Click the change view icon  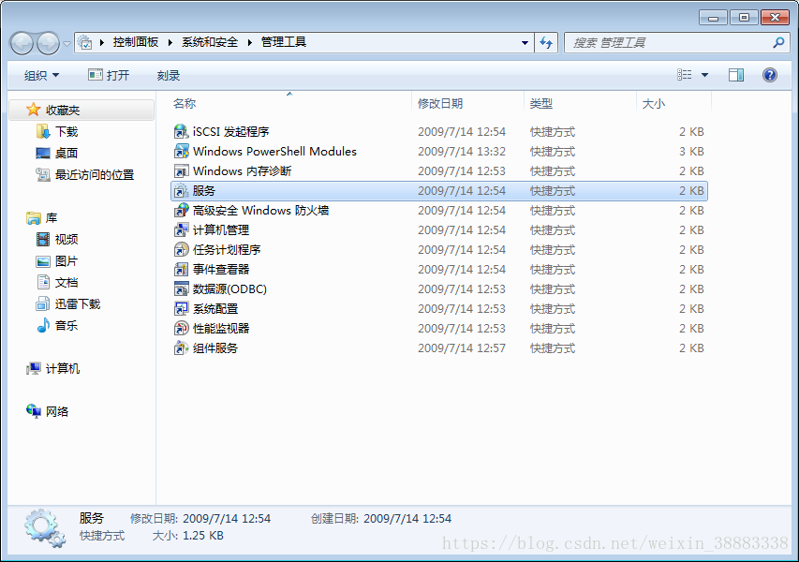[x=685, y=76]
